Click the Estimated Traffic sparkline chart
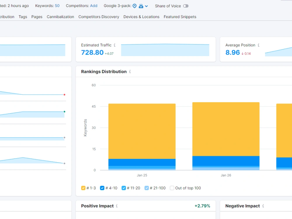Screen dimensions: 292x219 click(x=165, y=50)
